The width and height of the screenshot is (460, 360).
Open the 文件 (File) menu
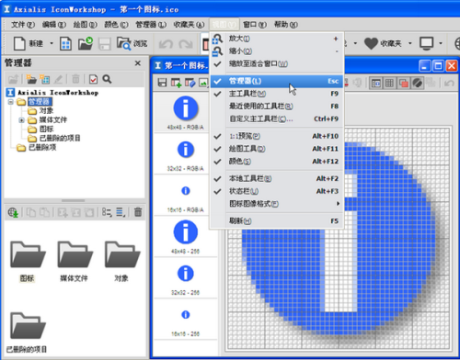click(23, 25)
